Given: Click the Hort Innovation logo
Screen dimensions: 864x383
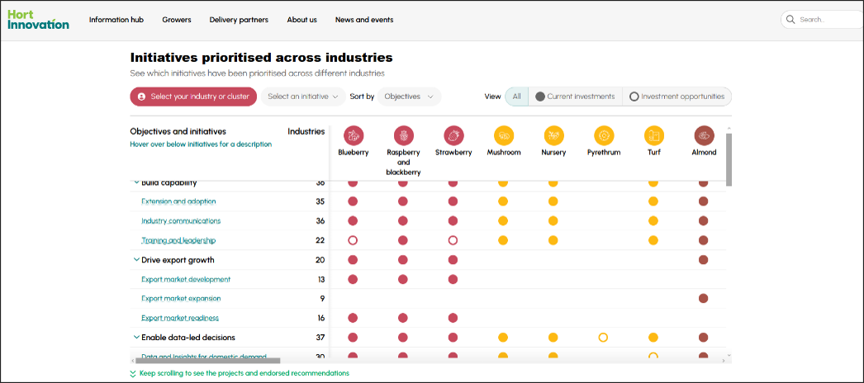Looking at the screenshot, I should point(38,20).
